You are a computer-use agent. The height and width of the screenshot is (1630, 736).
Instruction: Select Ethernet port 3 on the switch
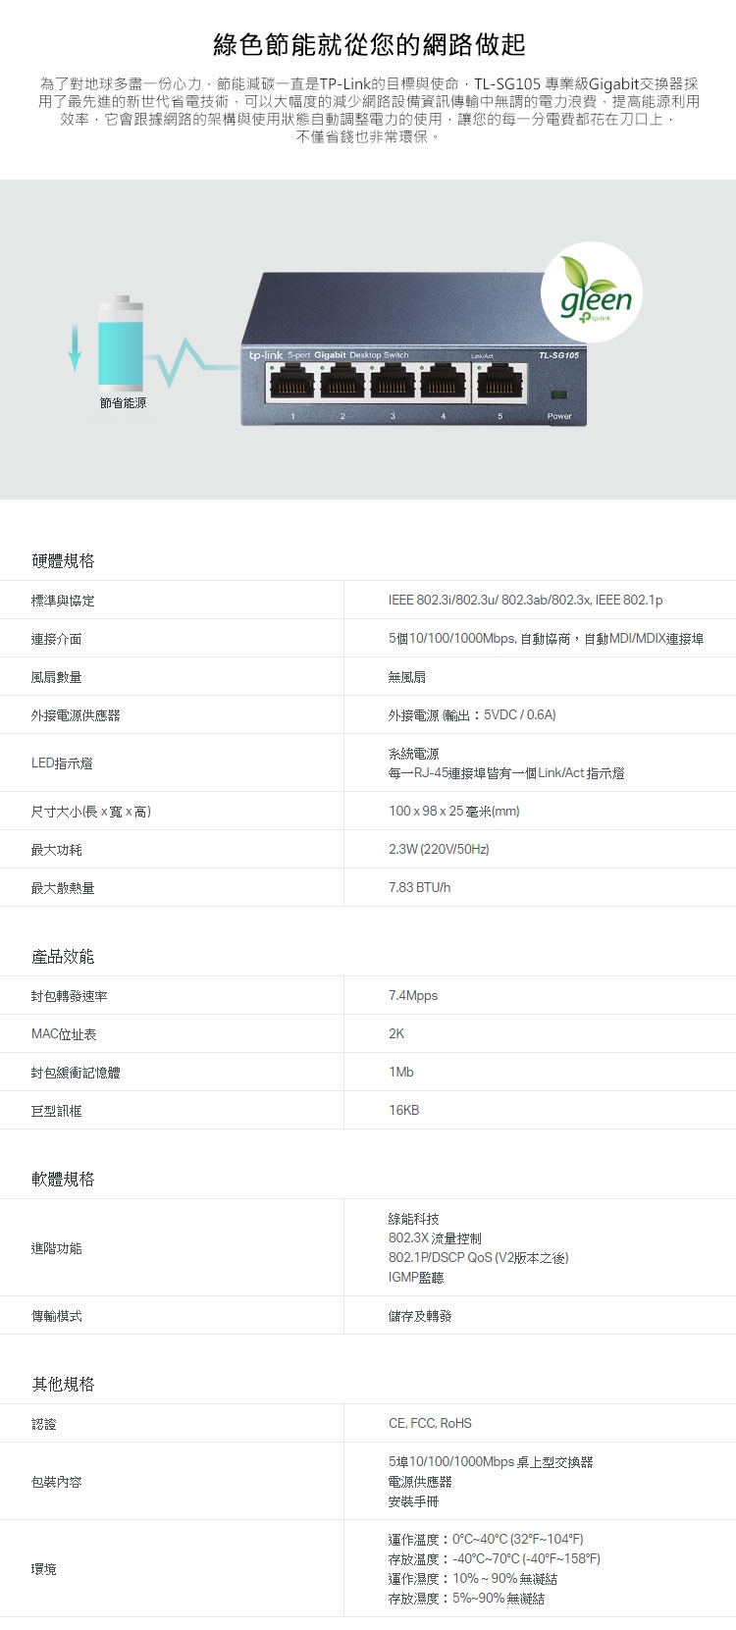pyautogui.click(x=393, y=384)
